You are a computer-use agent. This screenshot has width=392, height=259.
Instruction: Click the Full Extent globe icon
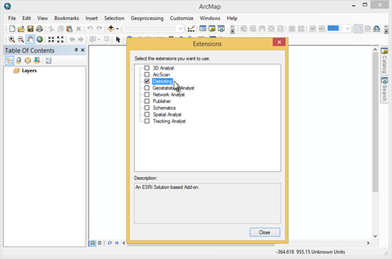[x=39, y=39]
